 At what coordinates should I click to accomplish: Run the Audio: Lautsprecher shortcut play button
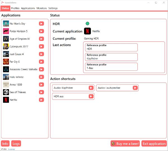pos(135,88)
